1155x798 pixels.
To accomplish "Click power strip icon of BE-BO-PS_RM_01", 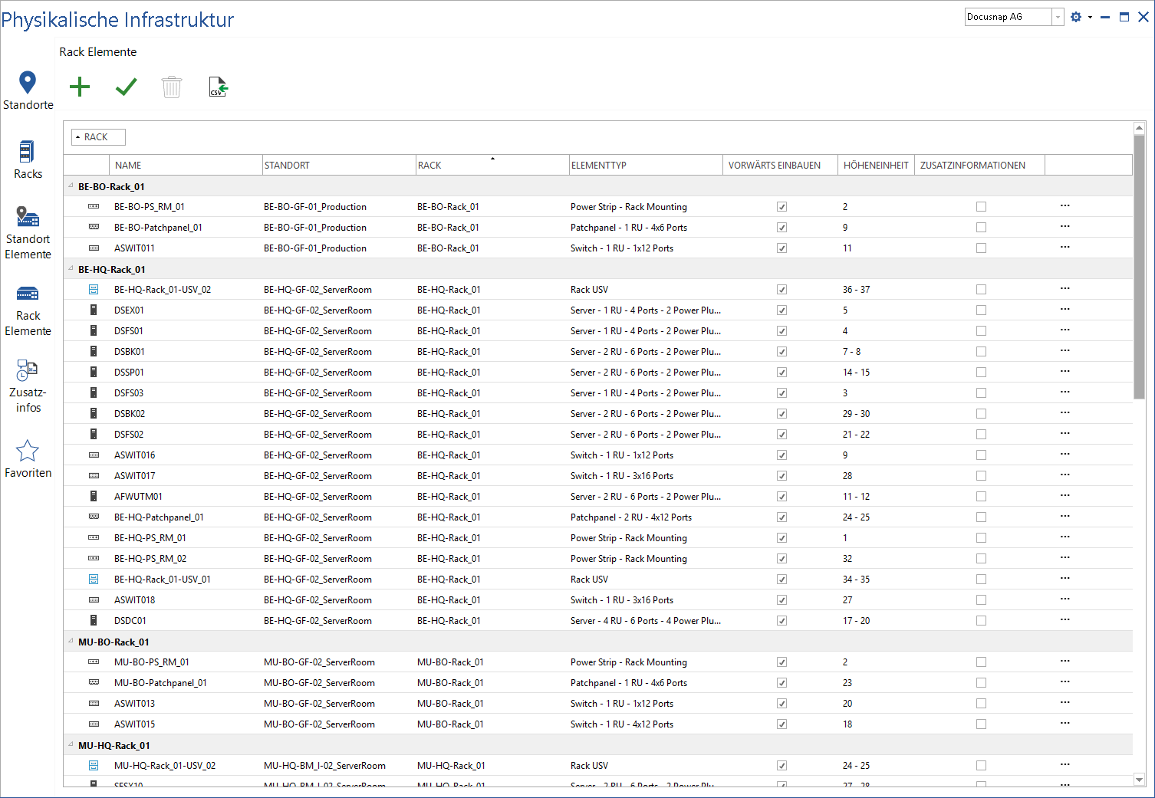I will coord(94,206).
